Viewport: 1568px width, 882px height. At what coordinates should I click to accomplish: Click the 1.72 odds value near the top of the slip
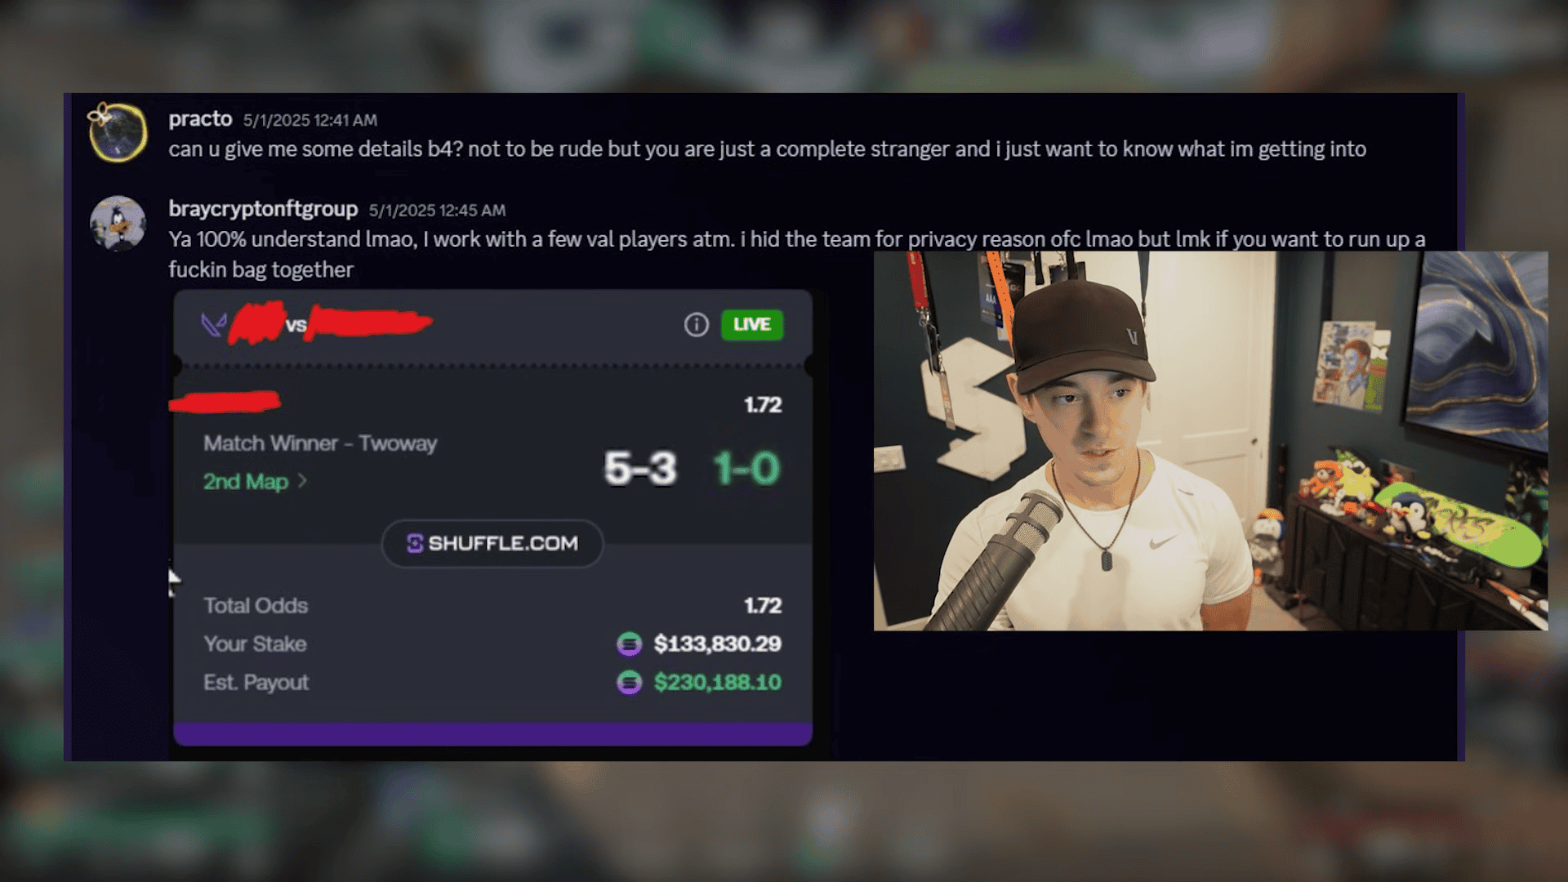(763, 405)
